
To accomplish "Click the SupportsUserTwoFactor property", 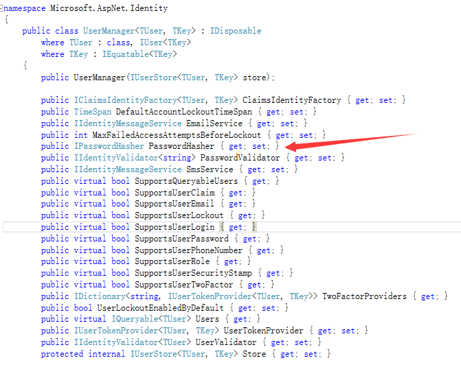I will click(183, 285).
